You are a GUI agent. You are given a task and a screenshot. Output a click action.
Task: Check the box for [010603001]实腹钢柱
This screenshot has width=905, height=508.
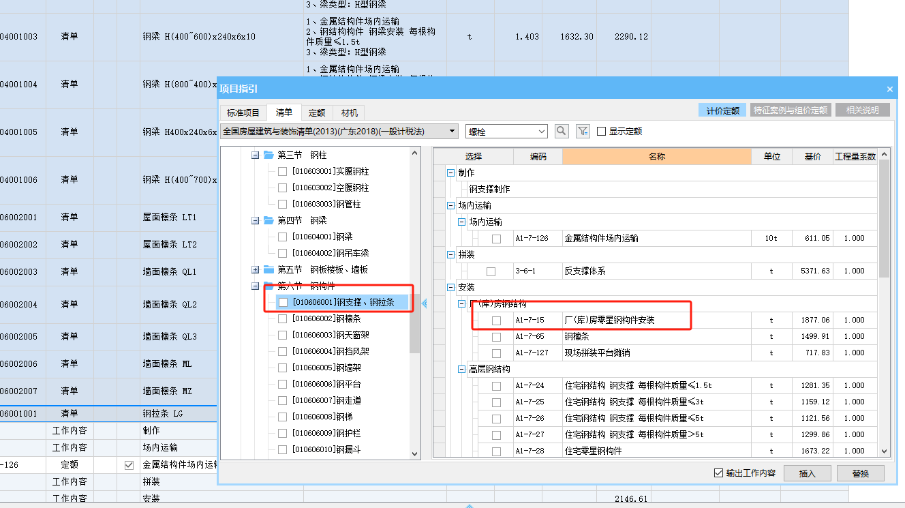282,171
